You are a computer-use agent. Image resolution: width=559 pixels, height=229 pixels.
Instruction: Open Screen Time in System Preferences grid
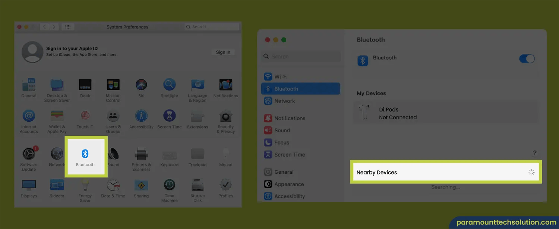pyautogui.click(x=170, y=119)
